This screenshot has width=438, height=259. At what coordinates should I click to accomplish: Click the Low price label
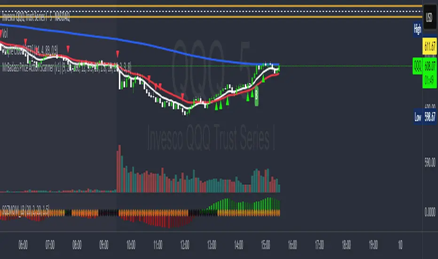pyautogui.click(x=418, y=117)
